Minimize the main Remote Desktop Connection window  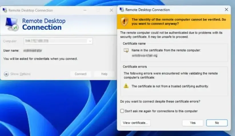pyautogui.click(x=85, y=10)
